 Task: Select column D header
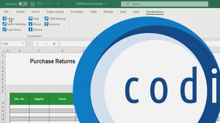pyautogui.click(x=62, y=51)
